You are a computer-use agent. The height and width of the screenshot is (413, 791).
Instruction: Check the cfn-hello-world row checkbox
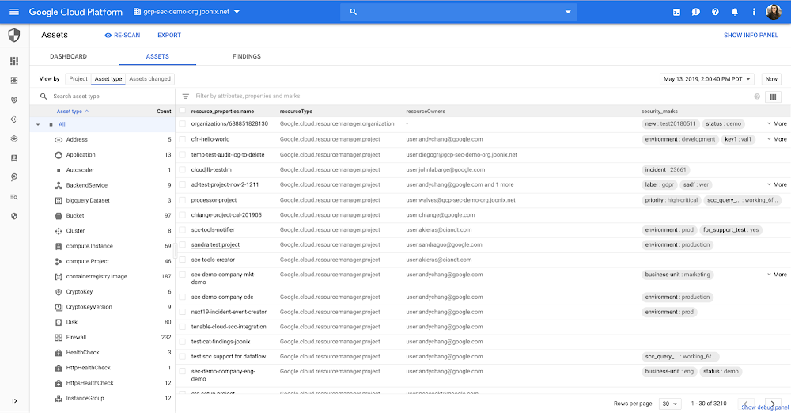183,139
